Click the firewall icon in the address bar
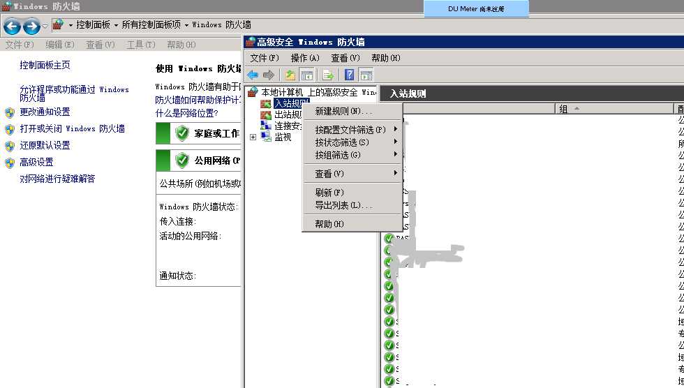684x388 pixels. pos(58,25)
